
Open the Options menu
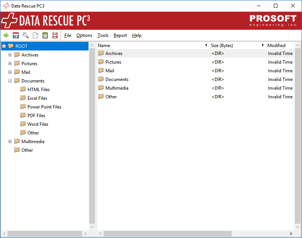pyautogui.click(x=84, y=35)
